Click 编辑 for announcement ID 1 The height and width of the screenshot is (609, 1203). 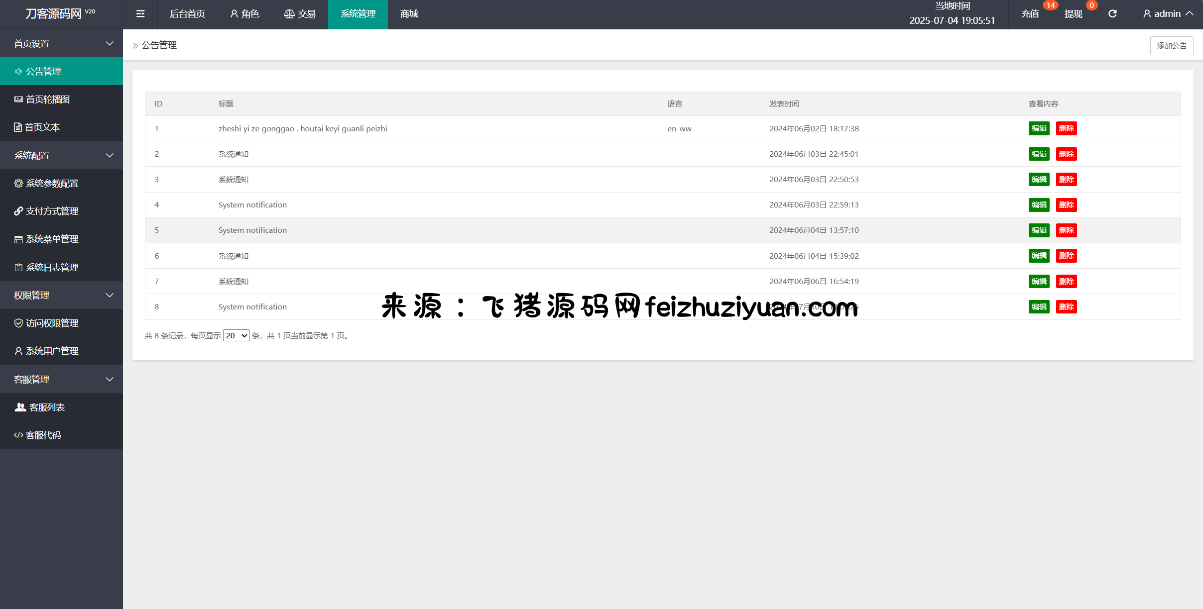click(x=1039, y=128)
